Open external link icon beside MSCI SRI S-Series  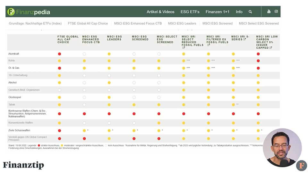(x=244, y=39)
